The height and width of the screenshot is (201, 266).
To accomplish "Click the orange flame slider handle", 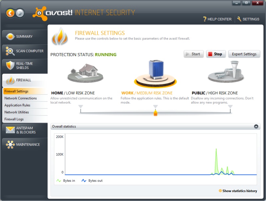I will (x=155, y=113).
